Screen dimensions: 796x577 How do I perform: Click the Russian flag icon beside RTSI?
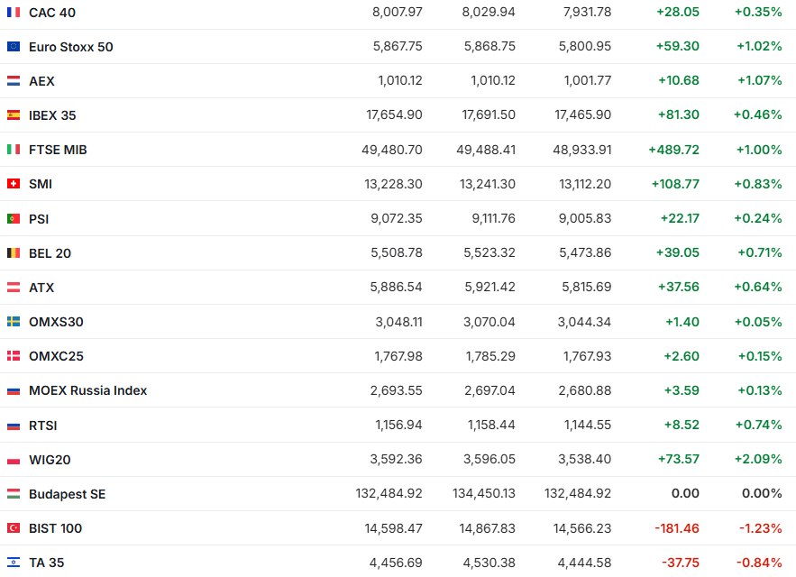tap(14, 426)
